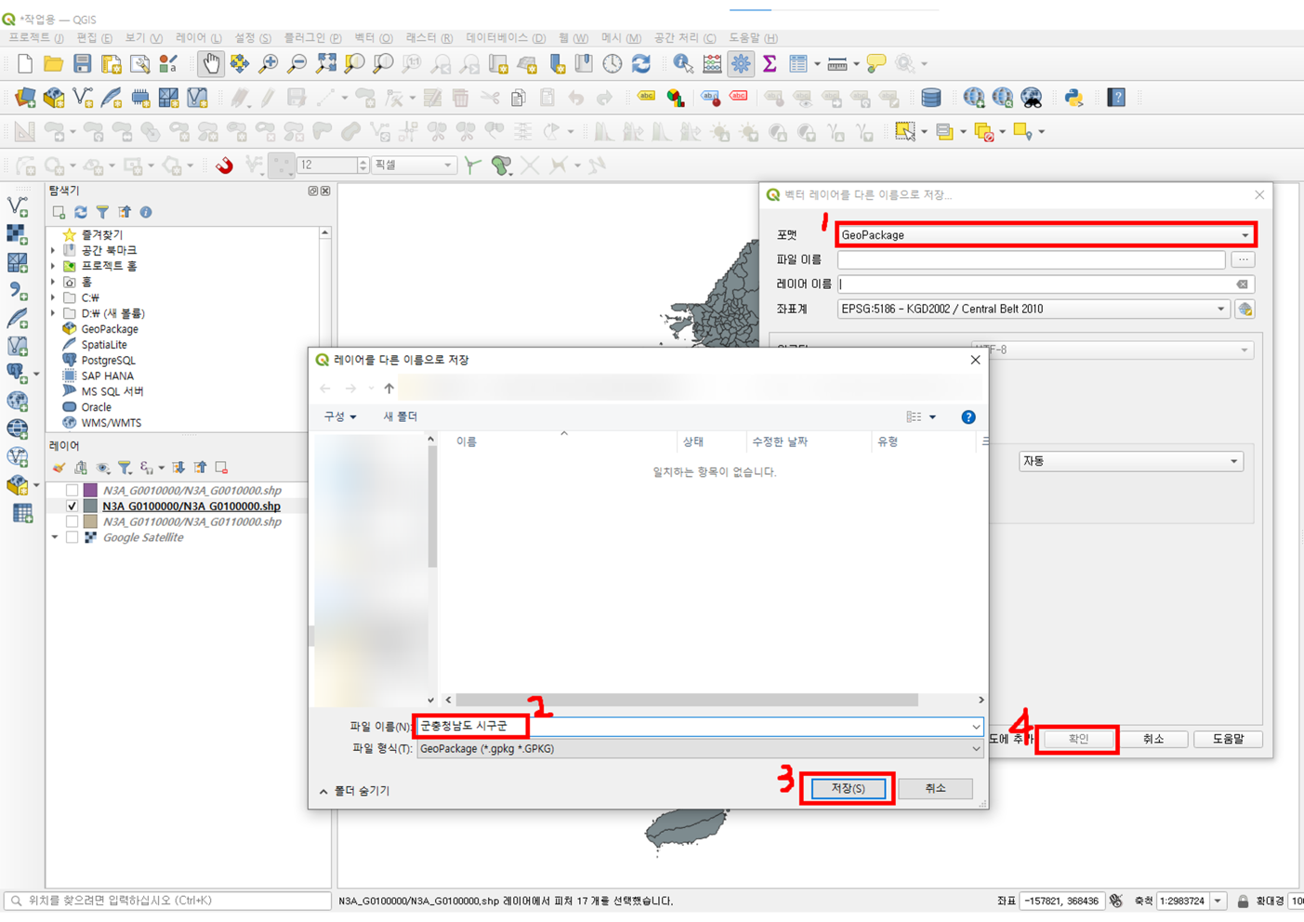This screenshot has width=1304, height=922.
Task: Open the Processing Toolbox gear icon
Action: (741, 64)
